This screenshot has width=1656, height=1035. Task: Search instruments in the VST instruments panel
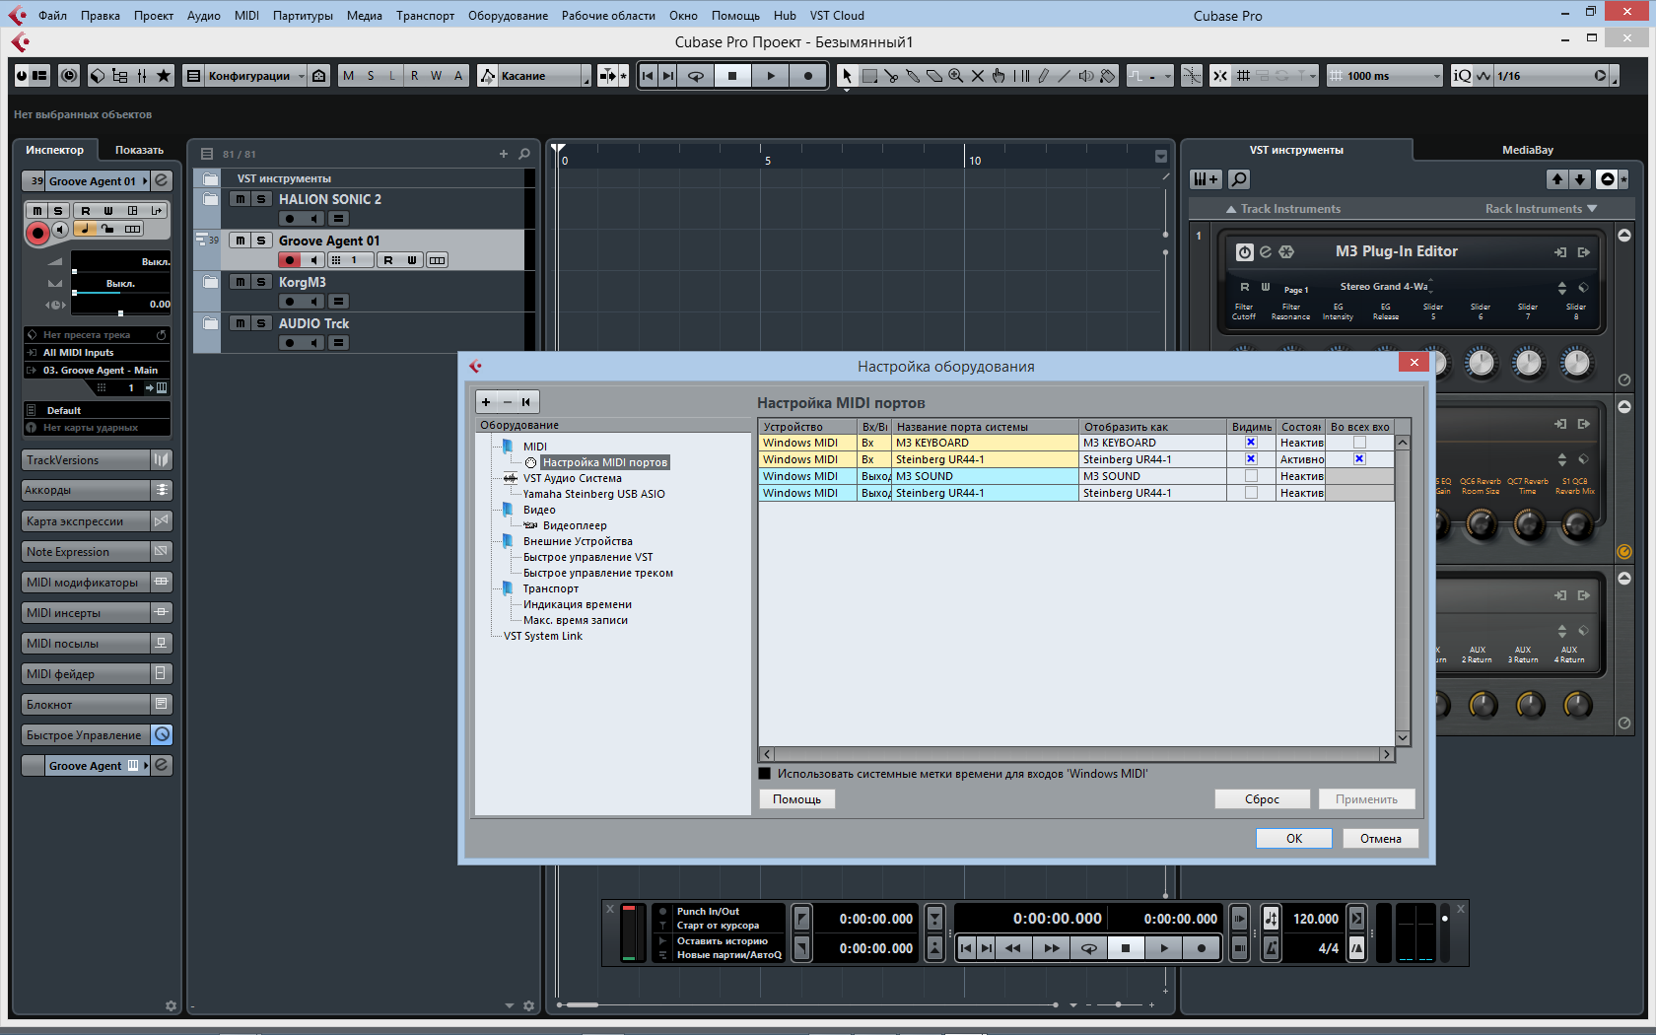click(x=1239, y=179)
